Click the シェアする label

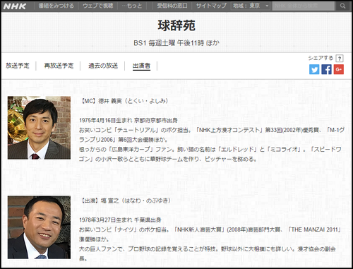[x=321, y=58]
